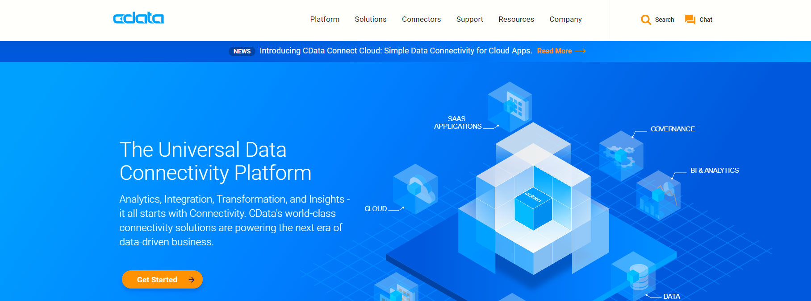Image resolution: width=811 pixels, height=301 pixels.
Task: Click the SAAS APPLICATIONS label
Action: point(458,122)
